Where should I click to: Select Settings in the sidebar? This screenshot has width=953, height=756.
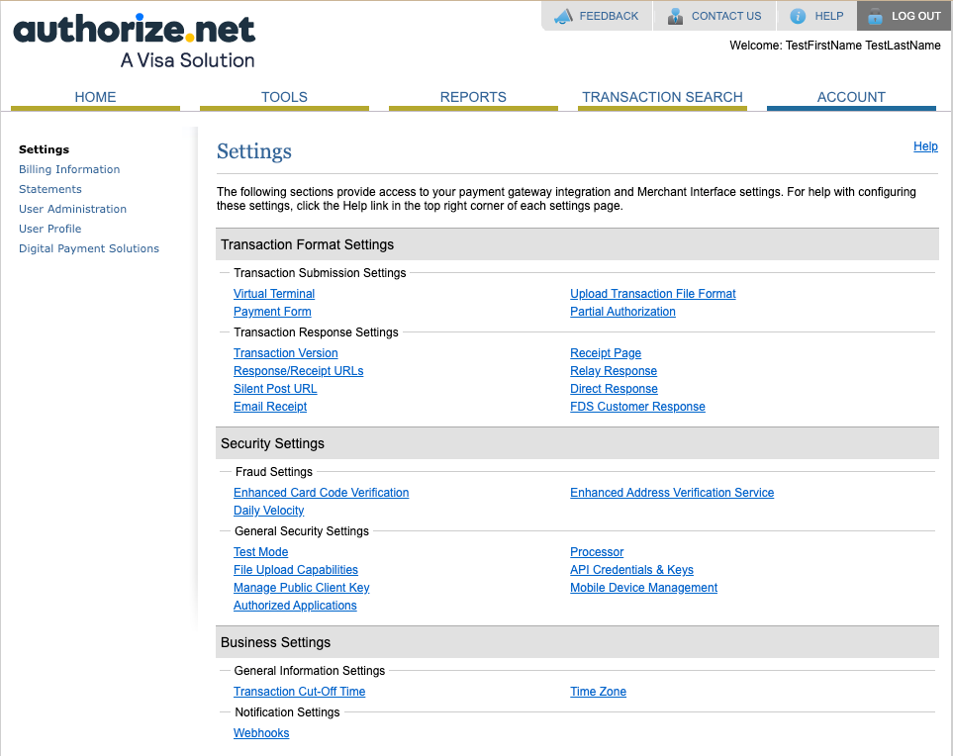(44, 149)
